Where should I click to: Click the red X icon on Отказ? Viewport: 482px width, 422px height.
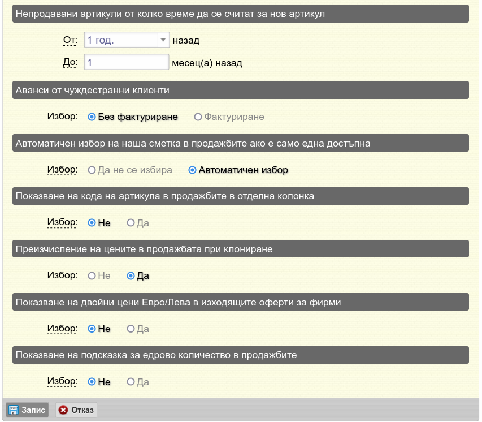point(63,410)
